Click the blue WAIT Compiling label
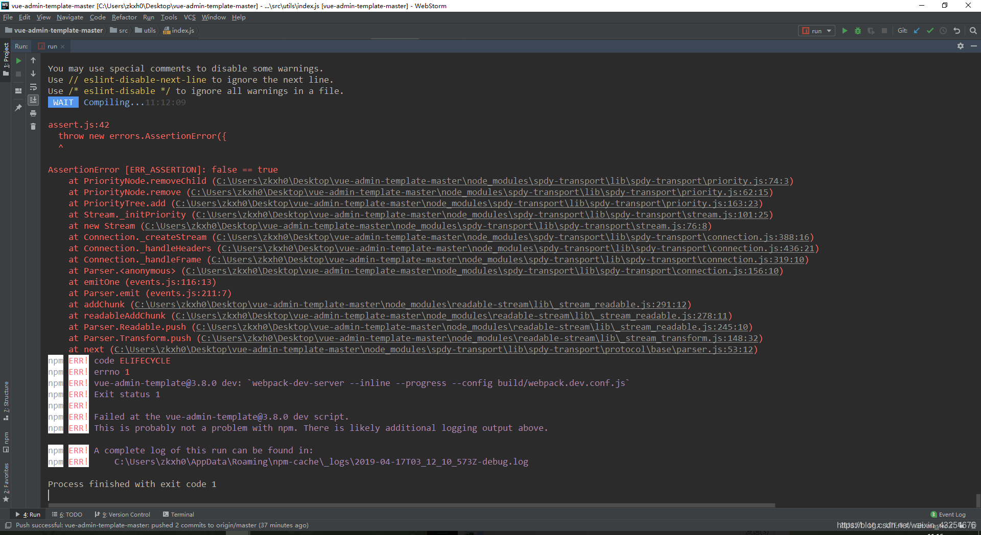Screen dimensions: 981x535 pyautogui.click(x=63, y=103)
